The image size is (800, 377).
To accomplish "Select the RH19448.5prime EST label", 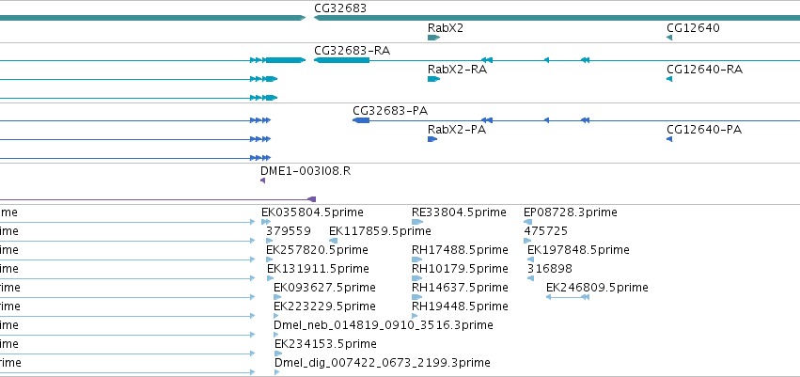I will click(461, 306).
